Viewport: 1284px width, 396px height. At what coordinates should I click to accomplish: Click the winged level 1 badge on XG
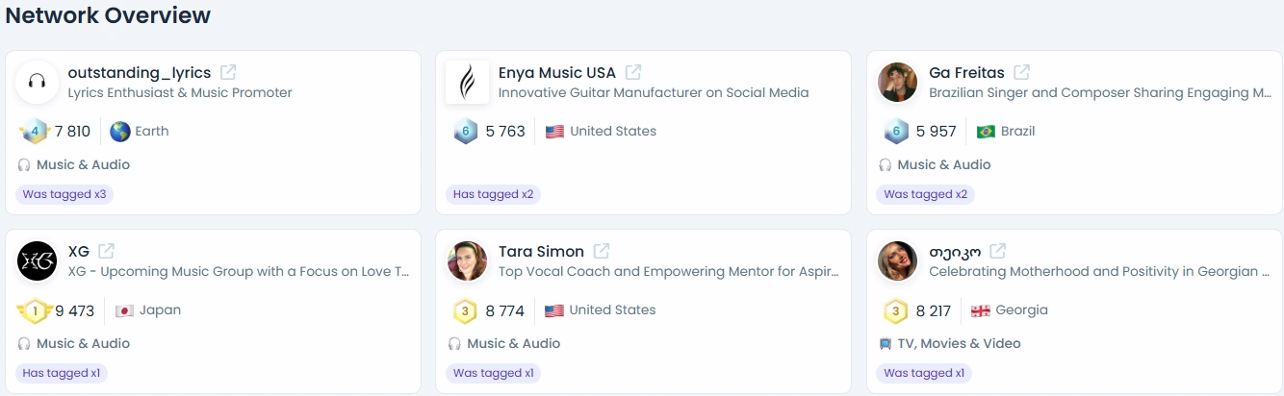pyautogui.click(x=34, y=310)
